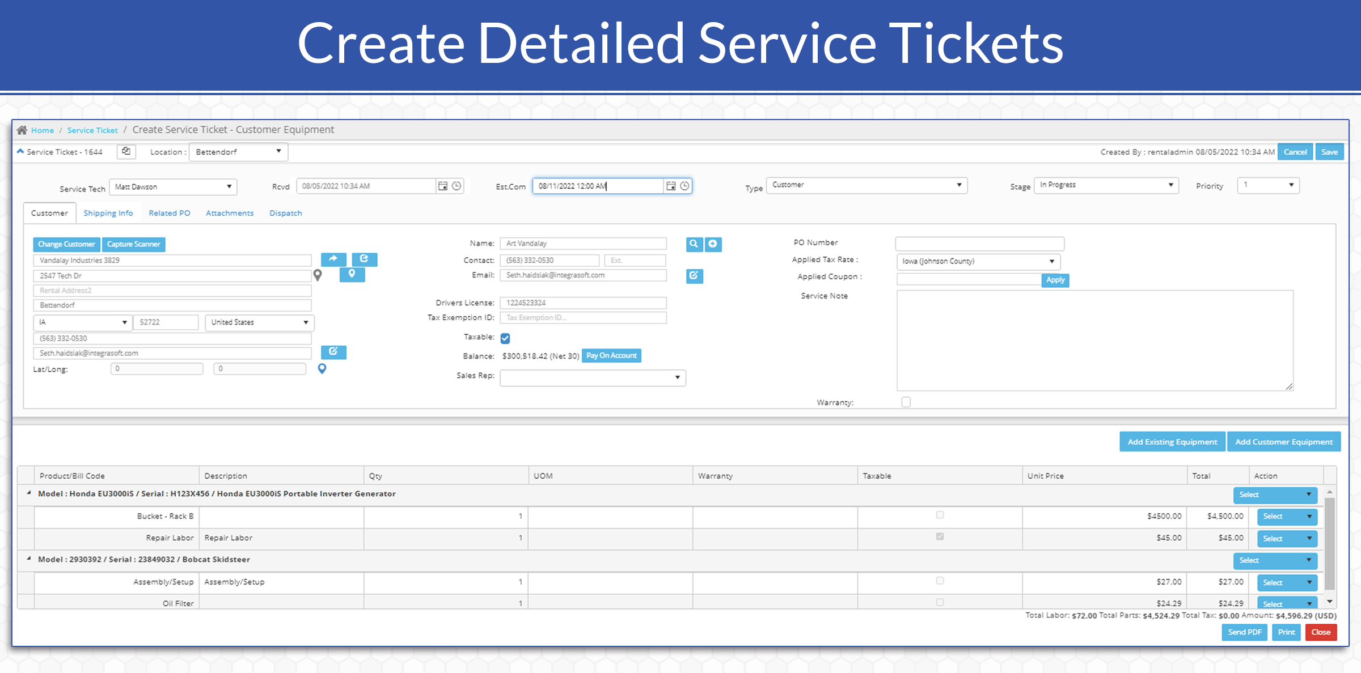Image resolution: width=1361 pixels, height=673 pixels.
Task: Open the Stage dropdown
Action: click(x=1106, y=185)
